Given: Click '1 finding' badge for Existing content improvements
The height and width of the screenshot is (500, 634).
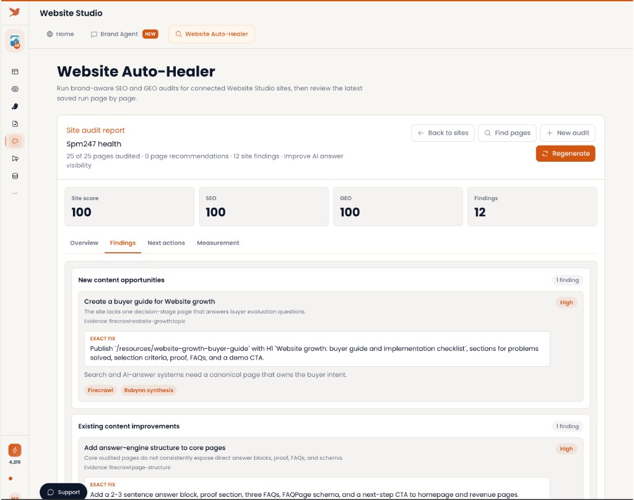Looking at the screenshot, I should 567,426.
